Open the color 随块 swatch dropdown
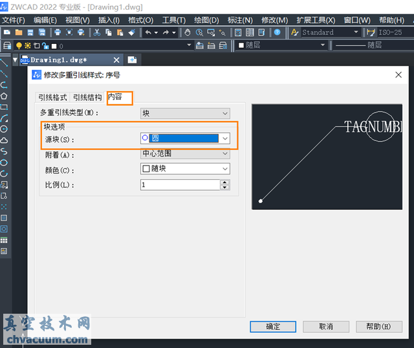 (185, 169)
